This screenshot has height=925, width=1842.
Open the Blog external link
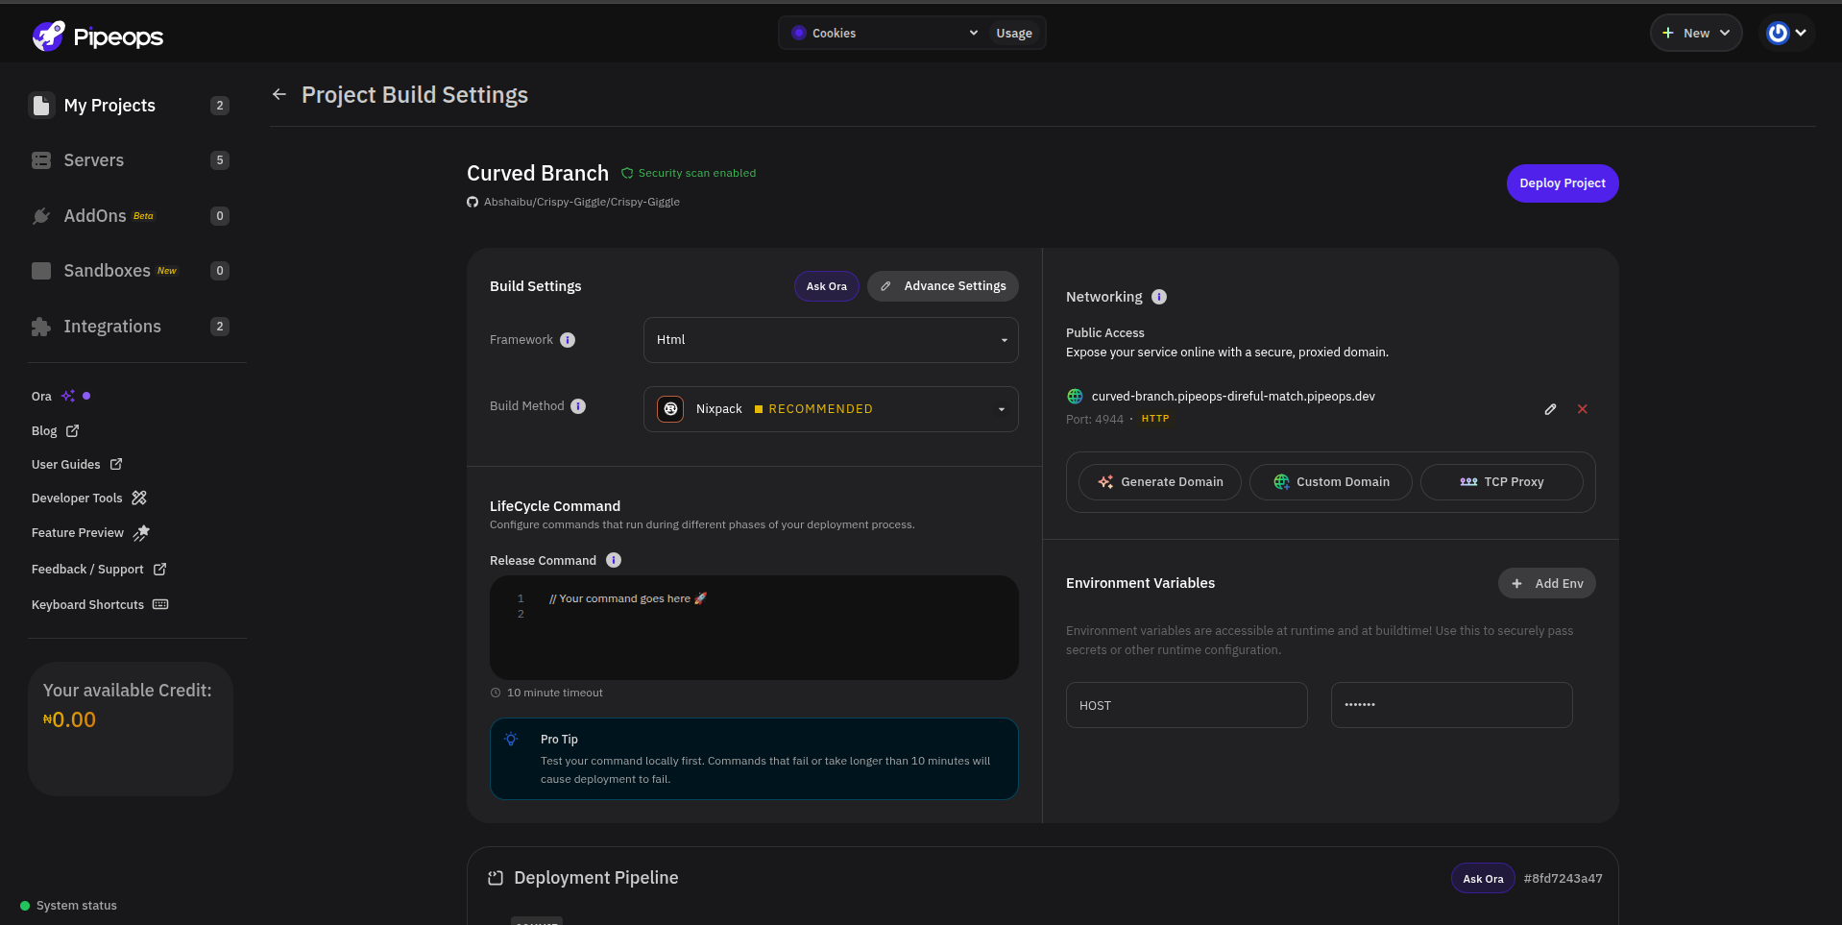tap(55, 431)
